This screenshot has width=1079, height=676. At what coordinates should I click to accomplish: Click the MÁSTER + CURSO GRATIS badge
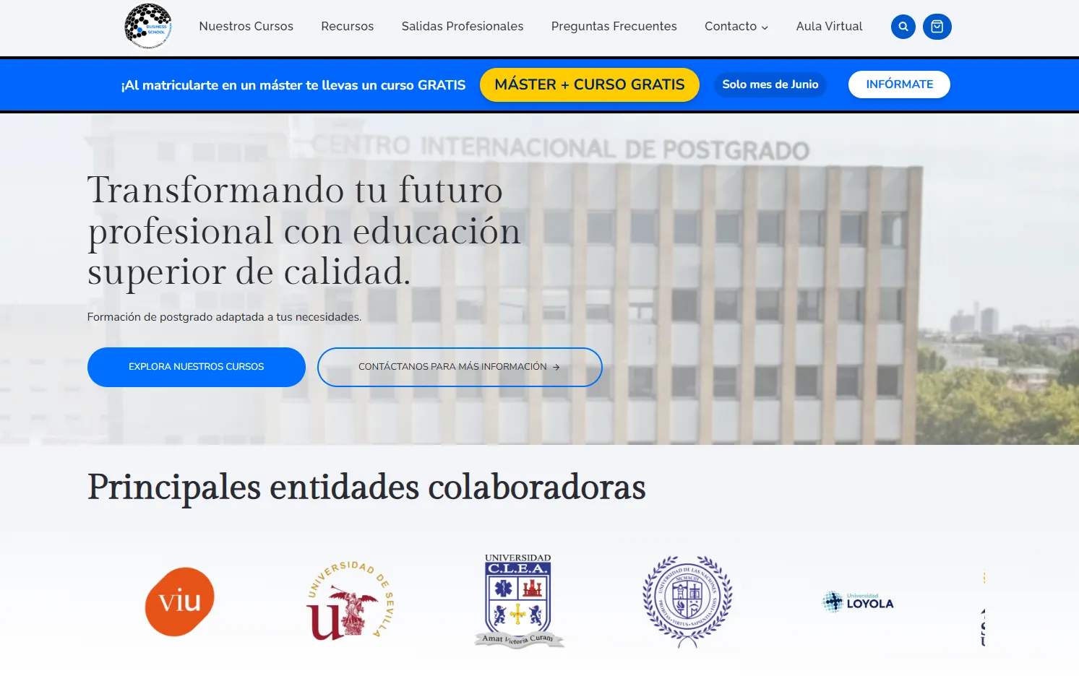[590, 84]
